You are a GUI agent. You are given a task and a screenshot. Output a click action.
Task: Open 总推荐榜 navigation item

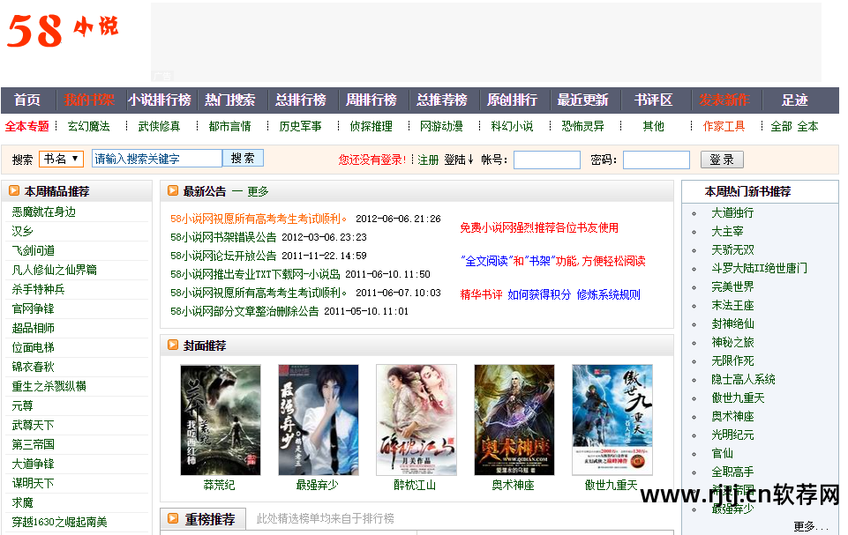click(442, 100)
